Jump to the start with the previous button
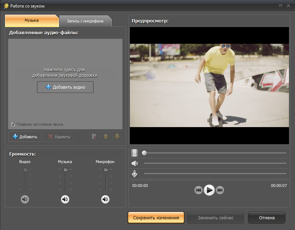 click(x=199, y=190)
